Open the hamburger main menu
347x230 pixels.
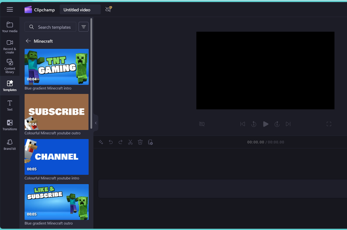[x=10, y=9]
